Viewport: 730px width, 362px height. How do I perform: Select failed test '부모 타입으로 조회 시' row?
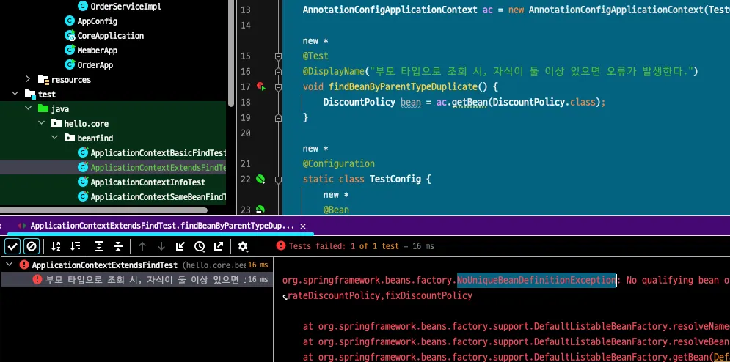[137, 279]
